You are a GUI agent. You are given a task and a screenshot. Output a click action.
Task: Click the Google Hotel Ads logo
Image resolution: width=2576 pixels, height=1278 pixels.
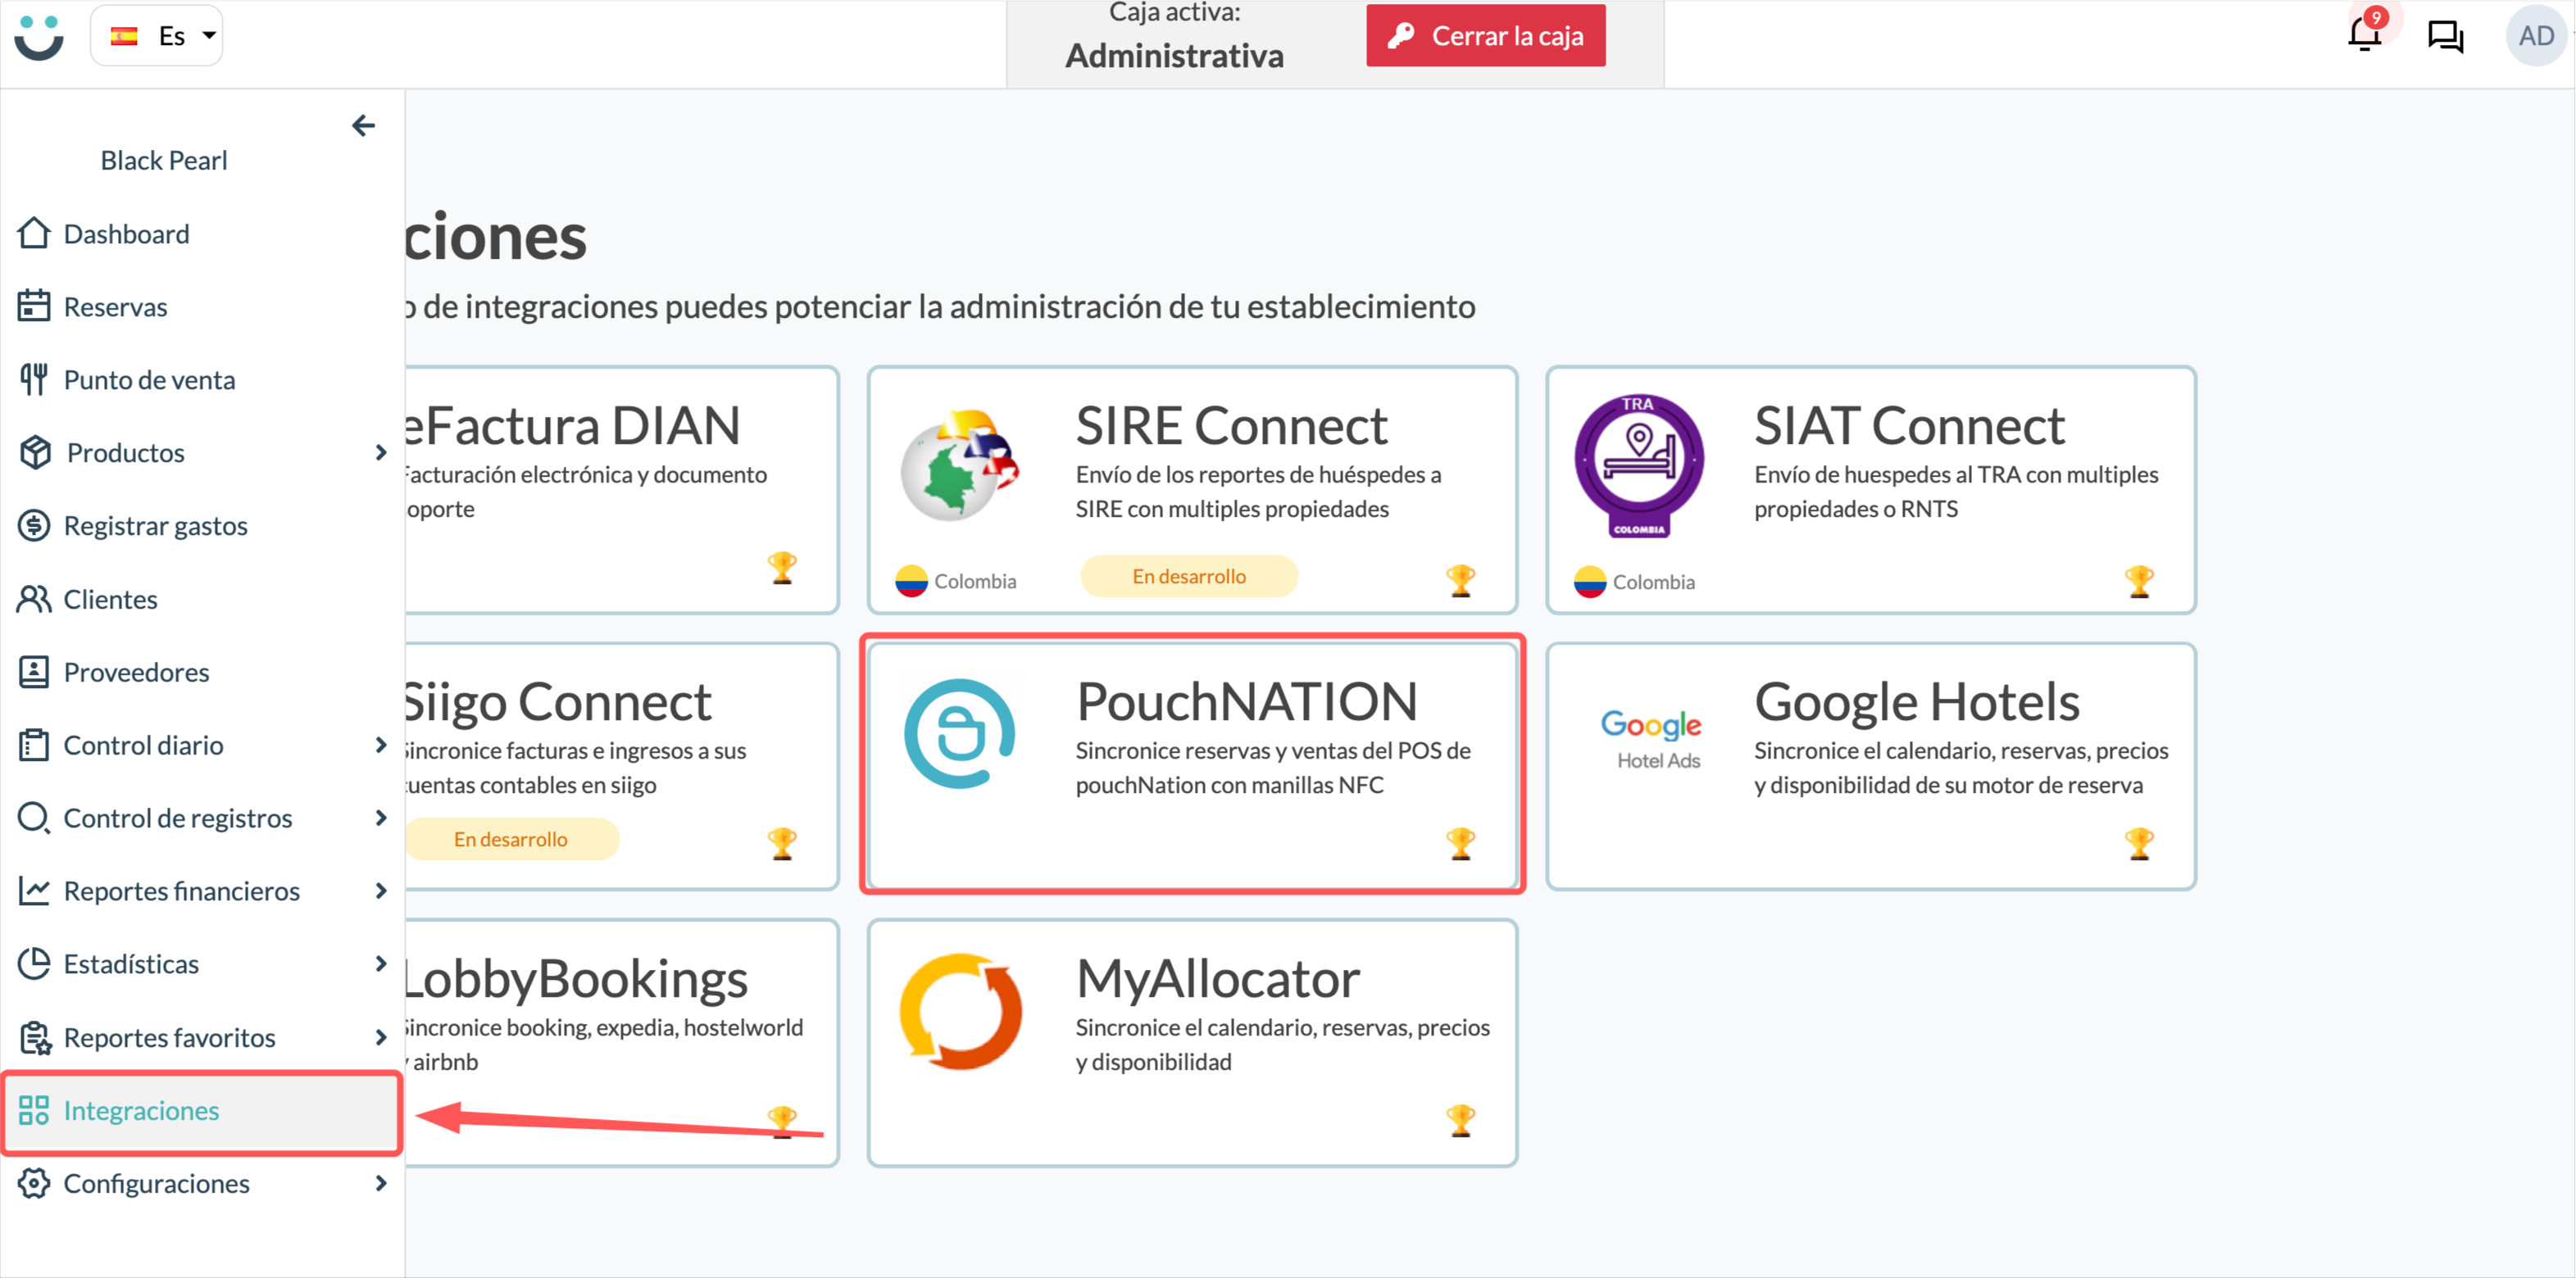pos(1652,738)
